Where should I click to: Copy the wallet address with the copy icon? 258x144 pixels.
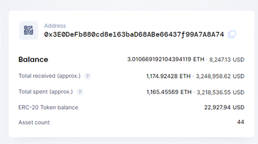pyautogui.click(x=232, y=34)
